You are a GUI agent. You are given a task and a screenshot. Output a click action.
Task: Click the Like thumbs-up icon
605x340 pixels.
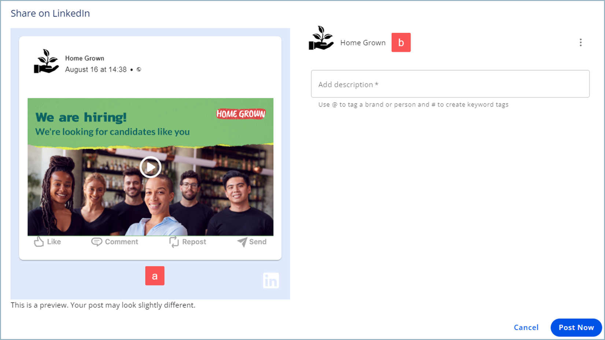coord(39,242)
